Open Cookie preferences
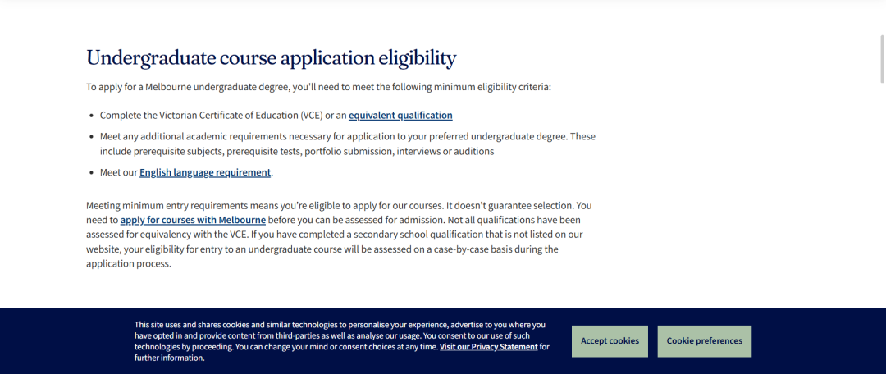 click(704, 341)
